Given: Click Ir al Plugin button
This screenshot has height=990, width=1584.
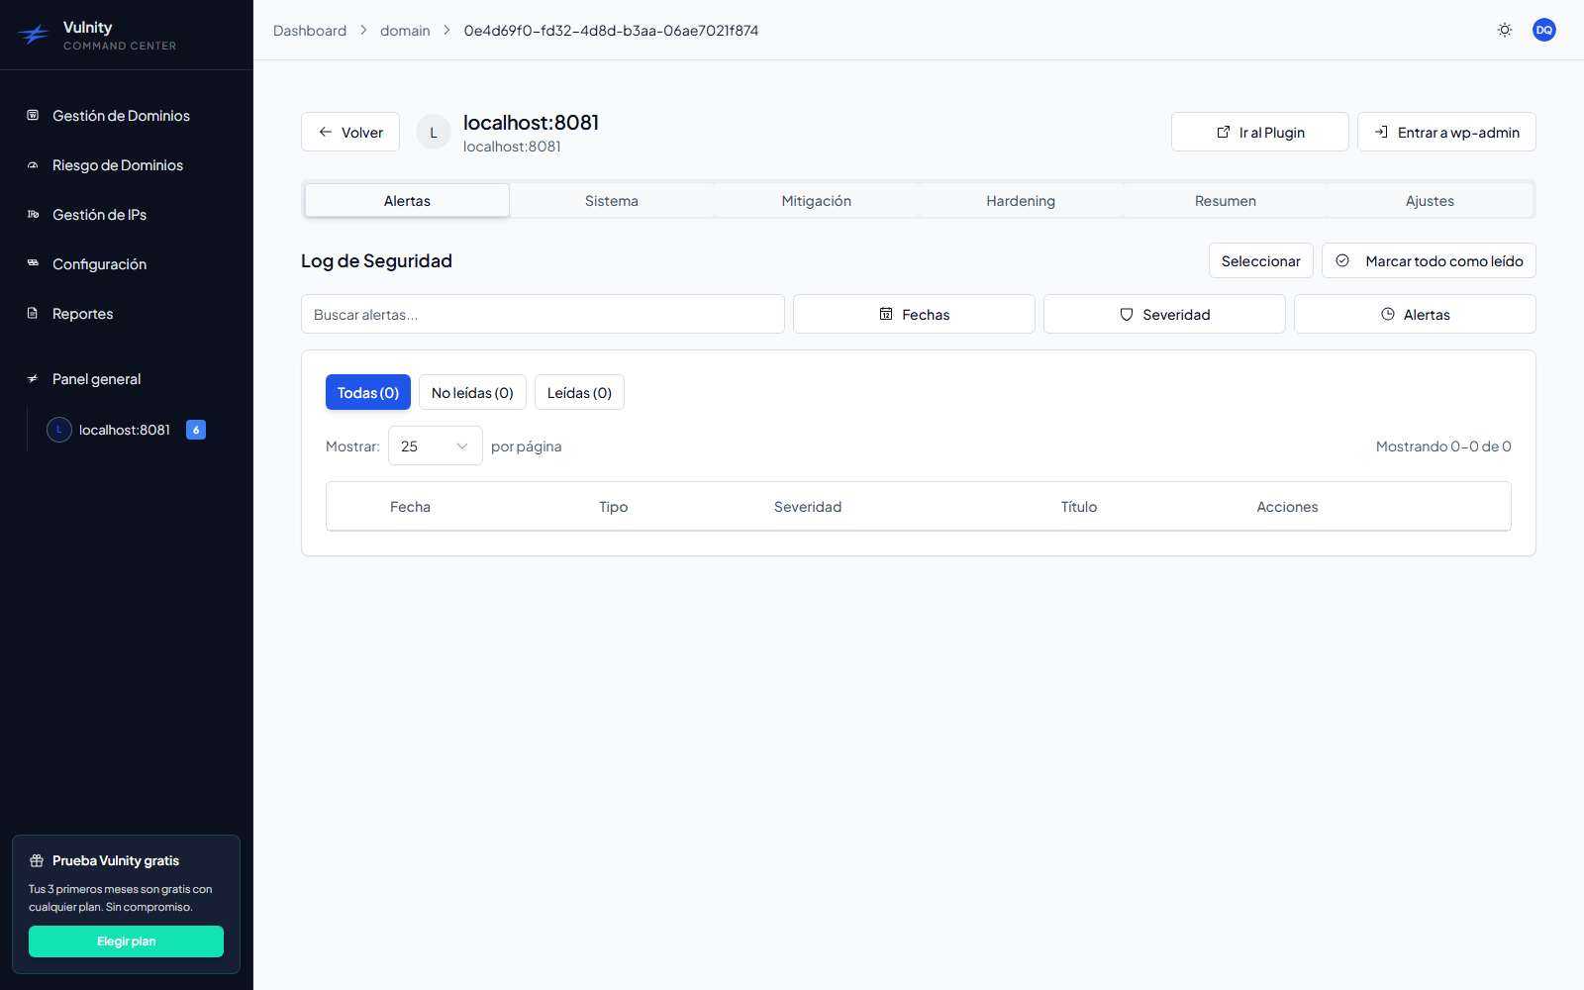Looking at the screenshot, I should pyautogui.click(x=1260, y=132).
